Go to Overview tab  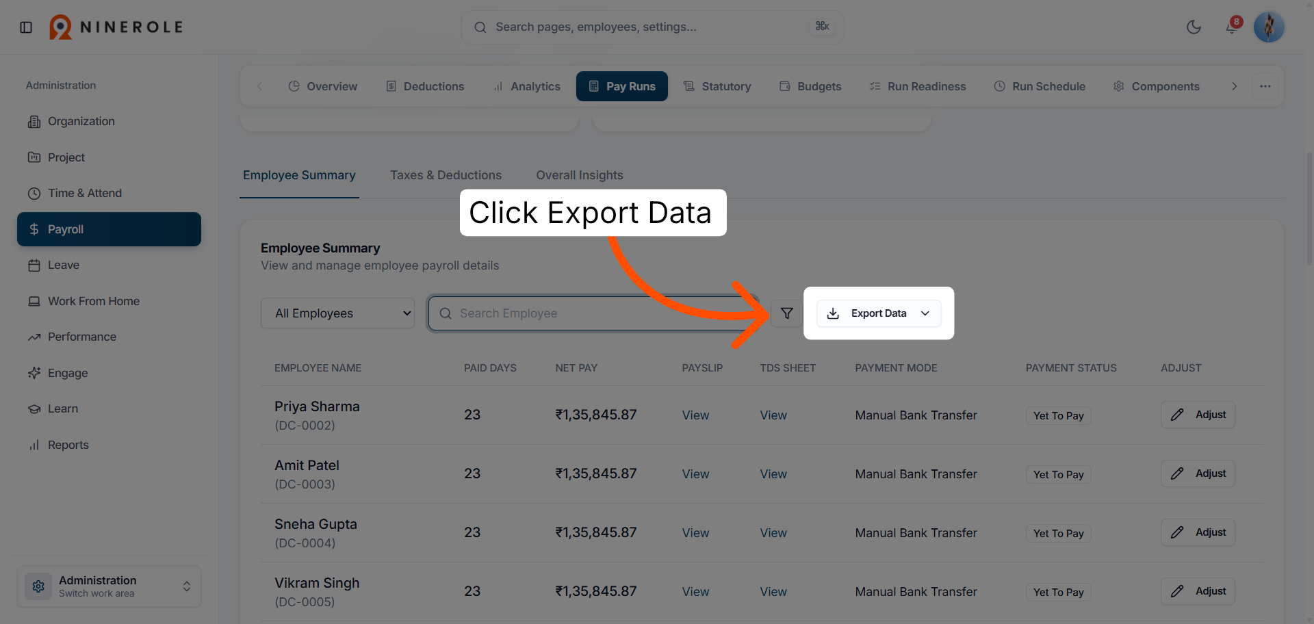point(323,86)
